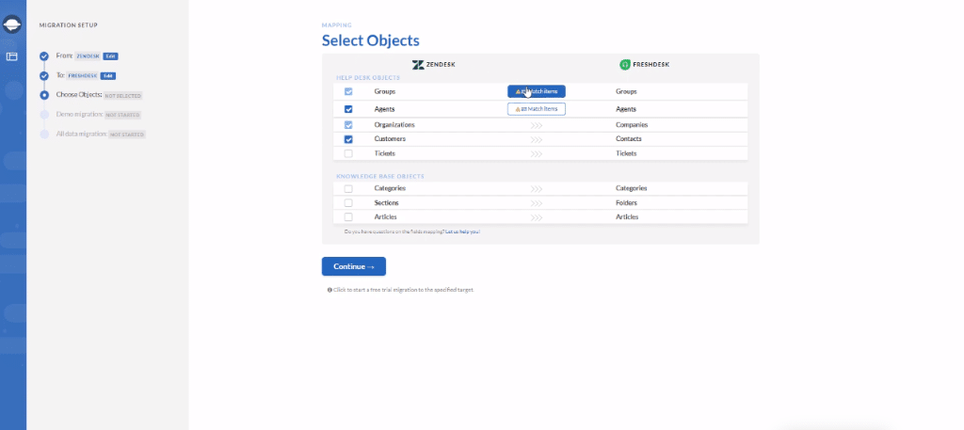This screenshot has width=964, height=430.
Task: Click the arrows icon in the Sections row
Action: pyautogui.click(x=536, y=203)
